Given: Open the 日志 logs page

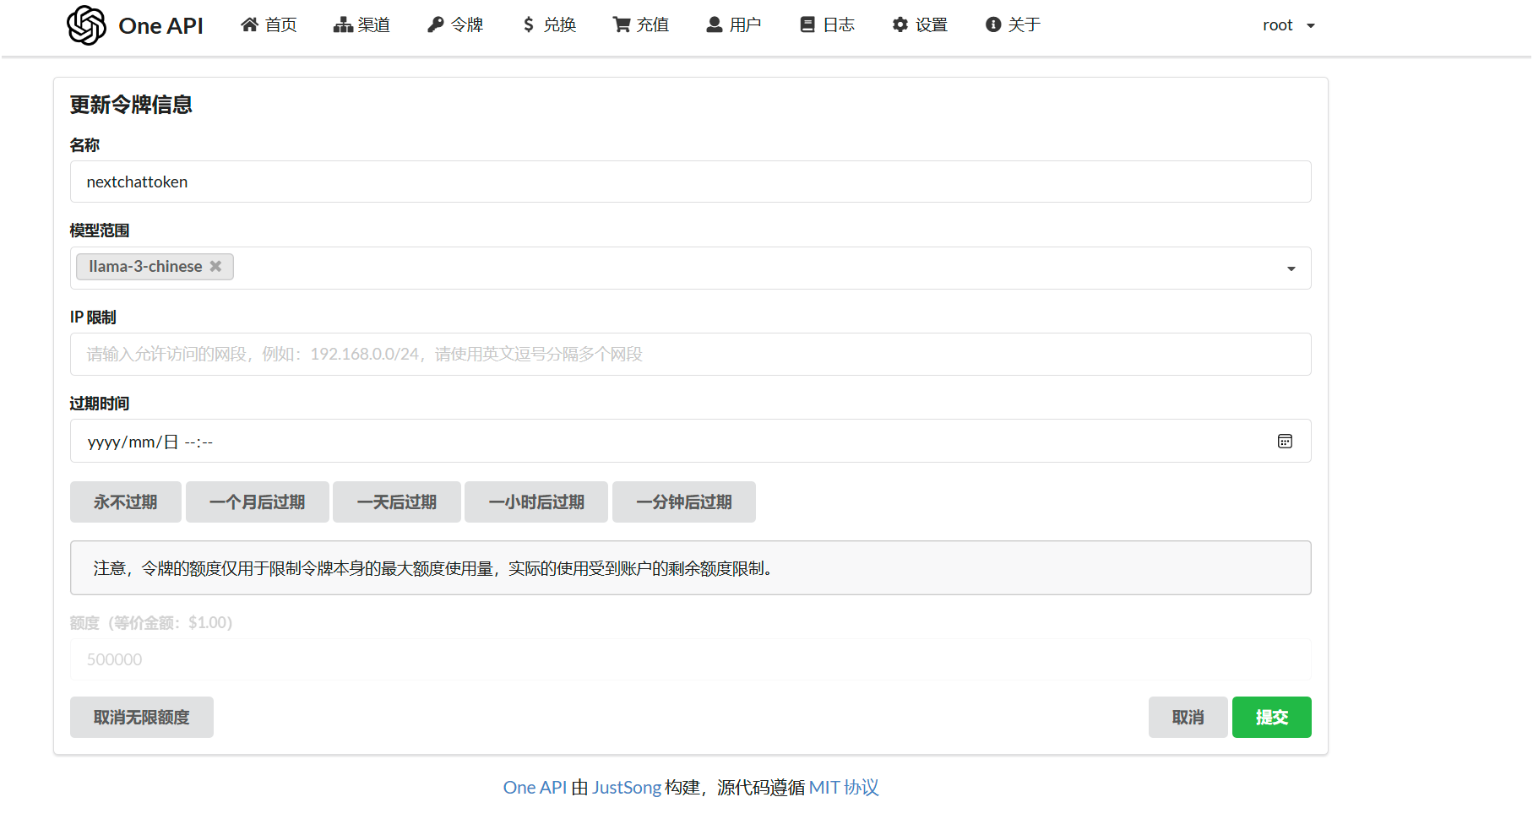Looking at the screenshot, I should [828, 25].
